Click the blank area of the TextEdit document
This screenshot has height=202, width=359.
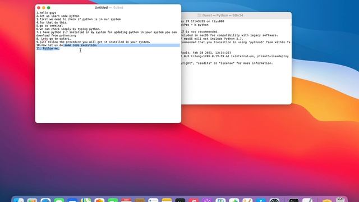coord(108,87)
